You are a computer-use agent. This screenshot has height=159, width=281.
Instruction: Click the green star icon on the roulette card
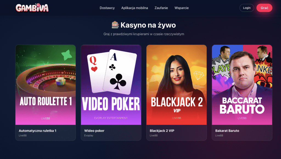pyautogui.click(x=66, y=55)
